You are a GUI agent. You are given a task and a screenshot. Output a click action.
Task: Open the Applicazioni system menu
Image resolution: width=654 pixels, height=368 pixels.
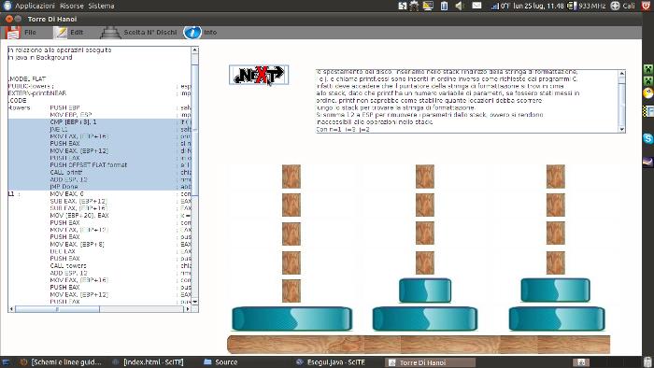35,6
